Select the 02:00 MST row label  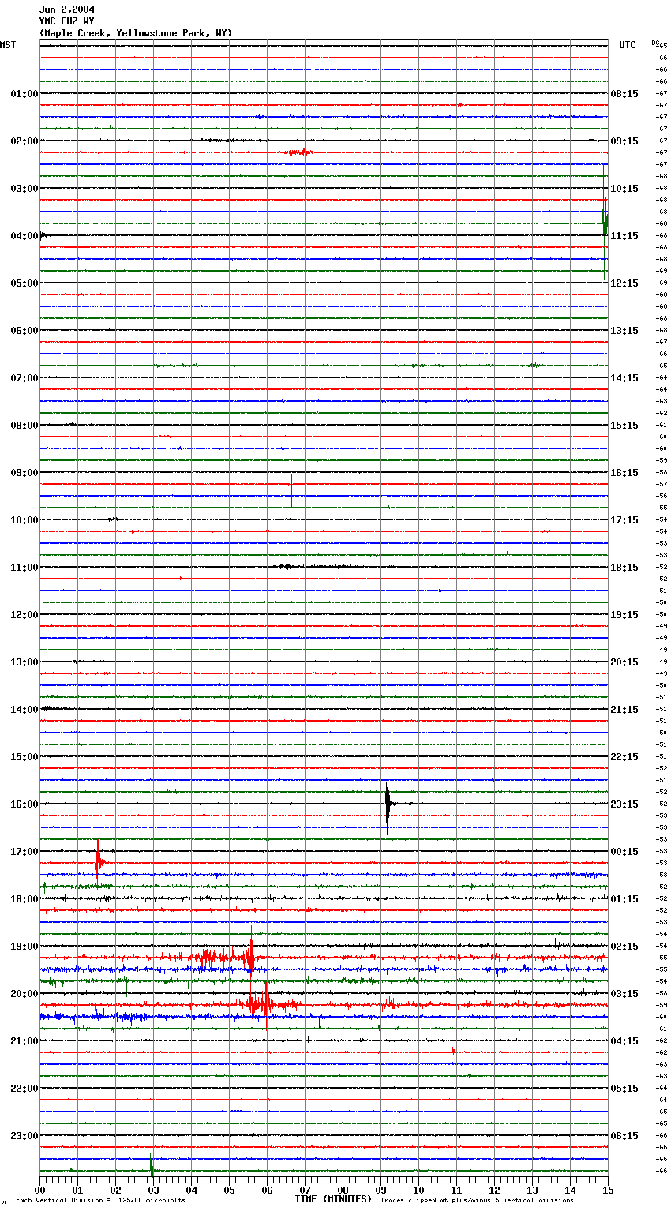(24, 141)
